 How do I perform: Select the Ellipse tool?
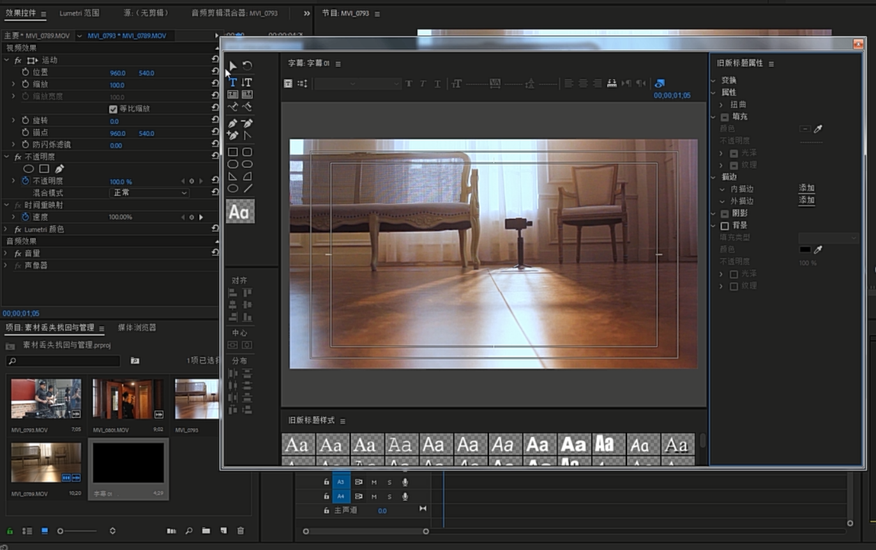pyautogui.click(x=232, y=188)
